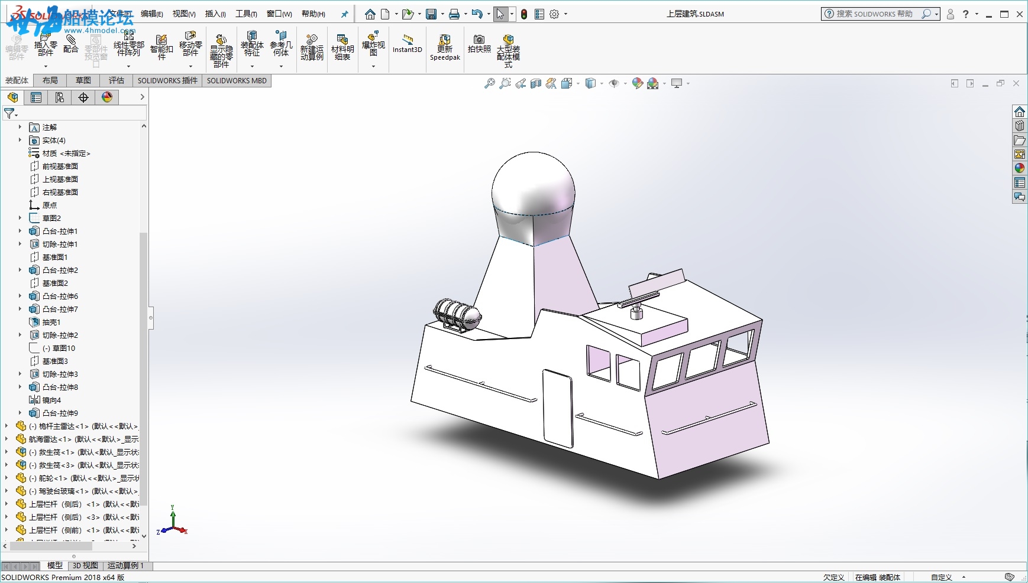Image resolution: width=1028 pixels, height=583 pixels.
Task: Activate the Select cursor tool
Action: coord(500,14)
